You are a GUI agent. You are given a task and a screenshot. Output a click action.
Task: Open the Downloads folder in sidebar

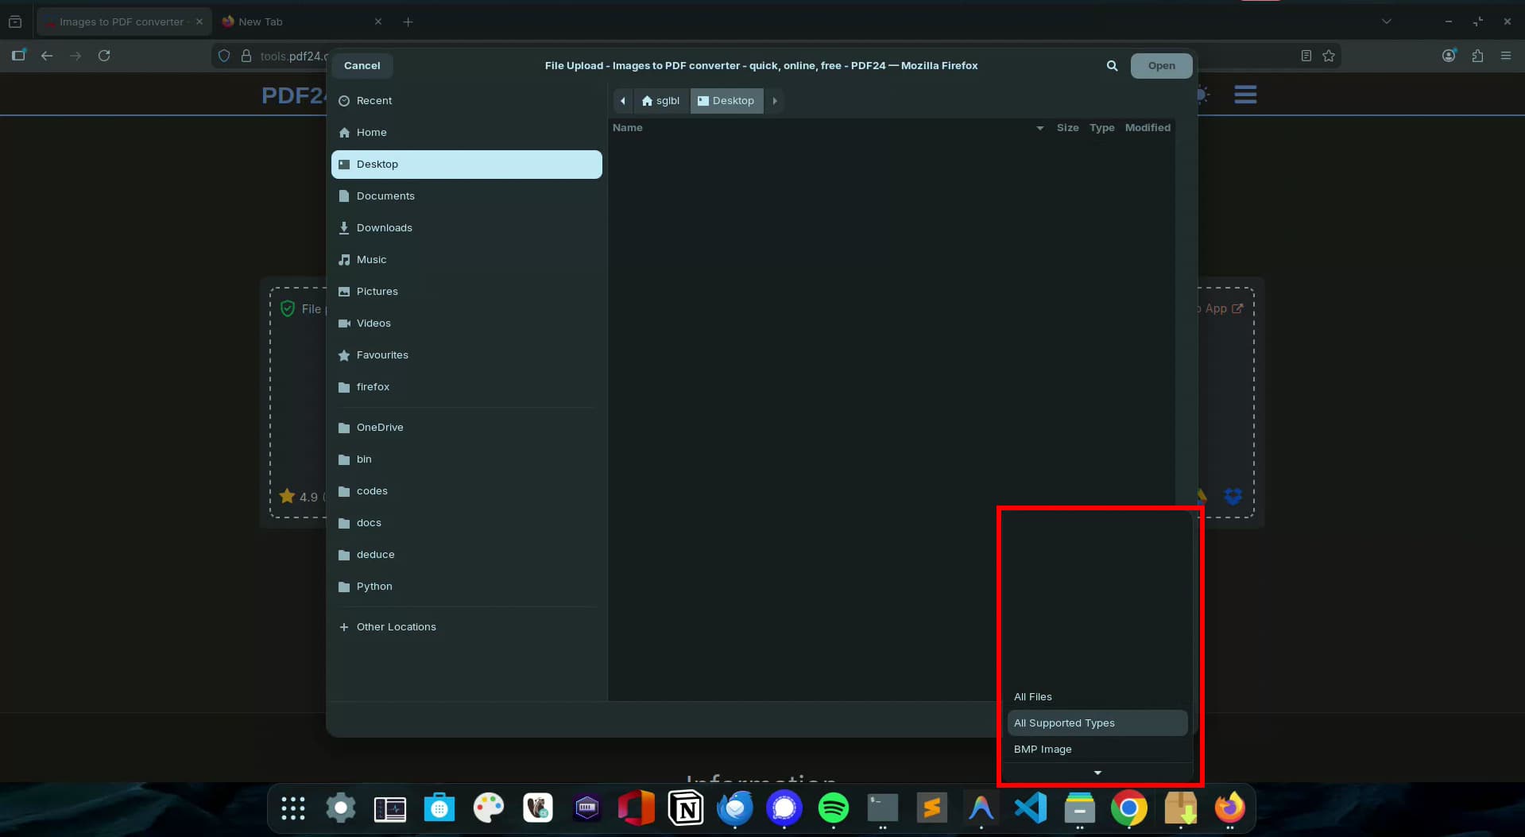384,227
